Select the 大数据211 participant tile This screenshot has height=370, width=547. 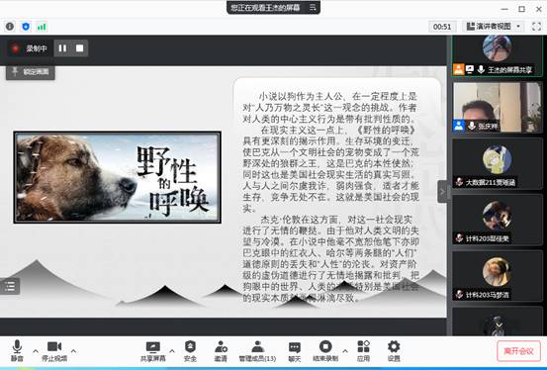498,164
